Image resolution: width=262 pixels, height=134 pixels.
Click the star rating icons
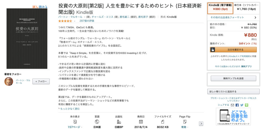tap(65, 21)
